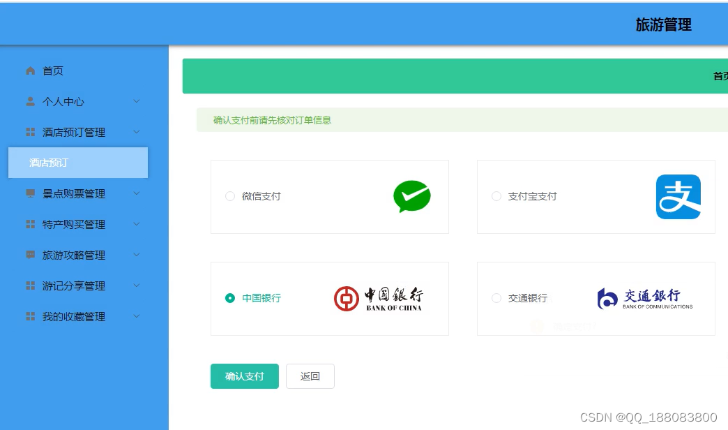Click the chat icon beside 景点购票管理
The image size is (728, 430).
click(x=30, y=193)
